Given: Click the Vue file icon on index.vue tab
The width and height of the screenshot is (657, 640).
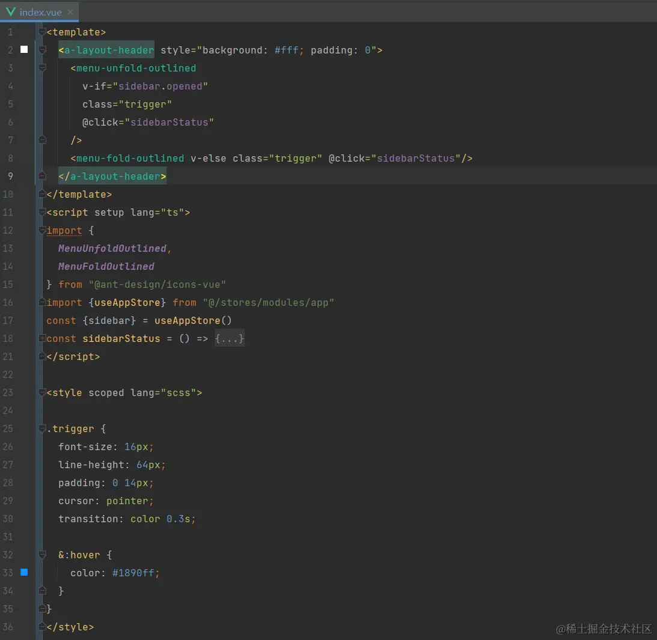Looking at the screenshot, I should [10, 12].
